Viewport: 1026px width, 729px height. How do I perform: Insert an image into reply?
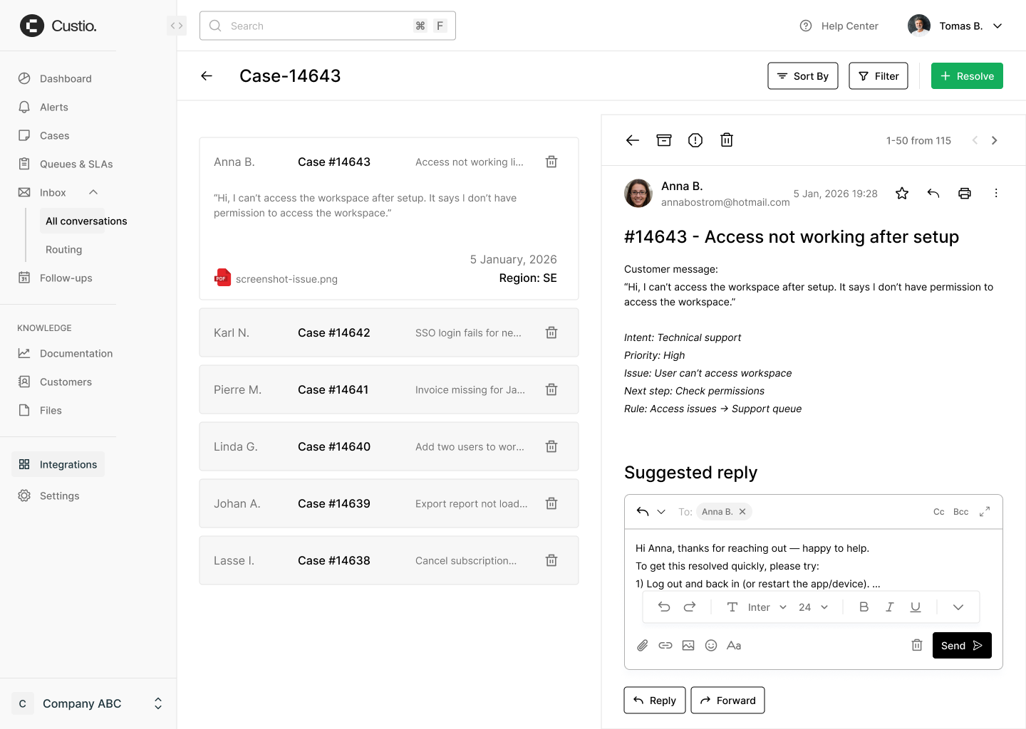(x=688, y=646)
